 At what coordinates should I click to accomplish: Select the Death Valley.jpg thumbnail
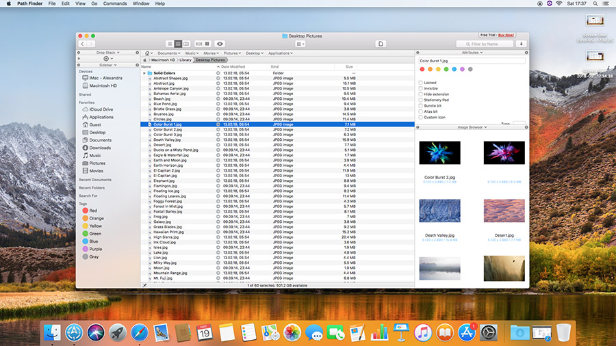439,211
